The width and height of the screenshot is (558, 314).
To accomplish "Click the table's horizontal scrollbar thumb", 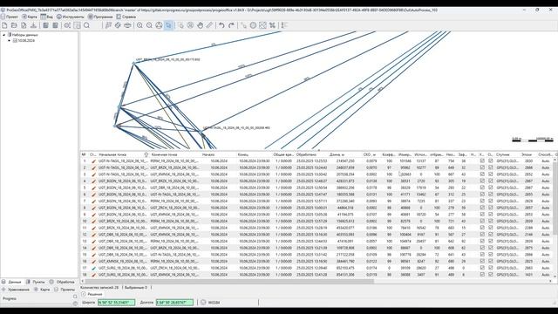I will pos(229,281).
